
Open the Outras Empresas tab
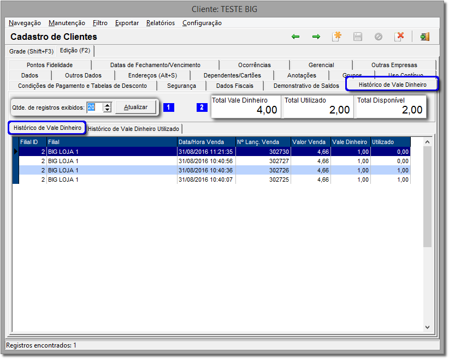tap(394, 65)
